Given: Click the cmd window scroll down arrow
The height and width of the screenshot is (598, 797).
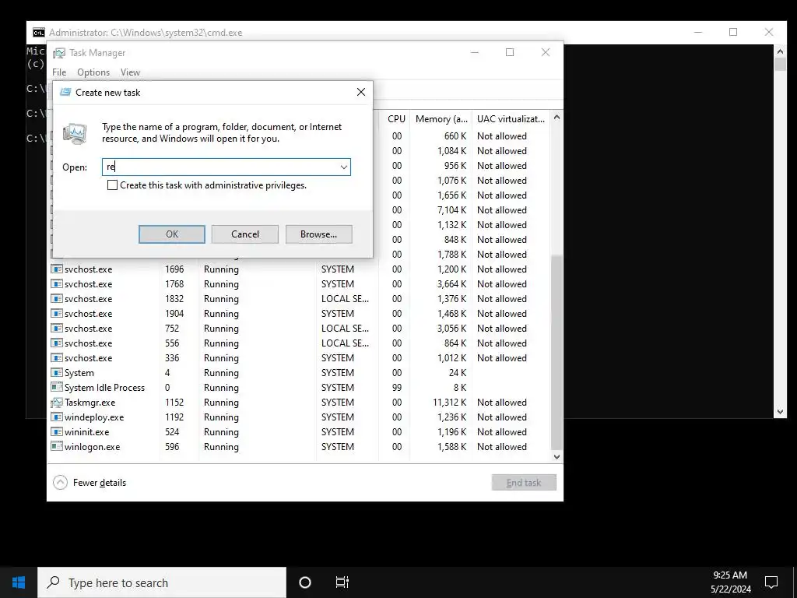Looking at the screenshot, I should [x=780, y=412].
